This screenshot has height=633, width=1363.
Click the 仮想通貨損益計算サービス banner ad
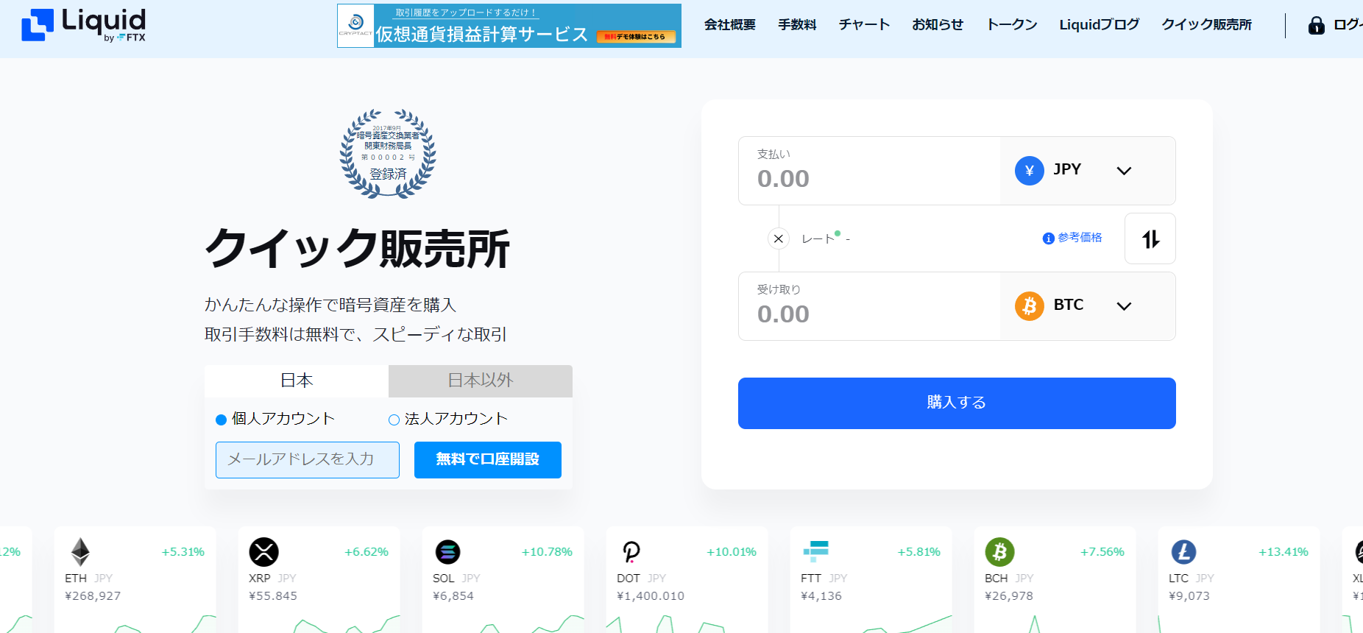[x=509, y=26]
